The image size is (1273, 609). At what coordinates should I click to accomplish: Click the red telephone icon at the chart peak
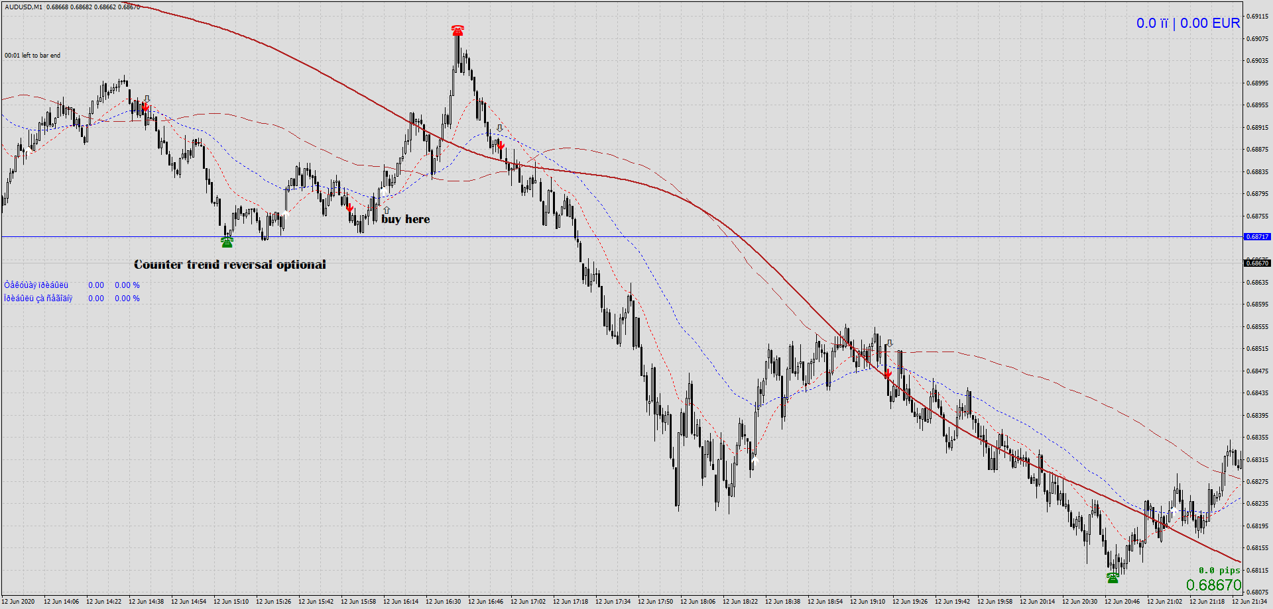click(457, 30)
